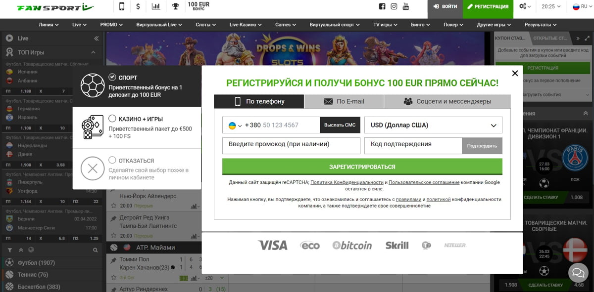Click the search magnifier in sports sidebar
Screen dimensions: 594x292
[x=96, y=250]
